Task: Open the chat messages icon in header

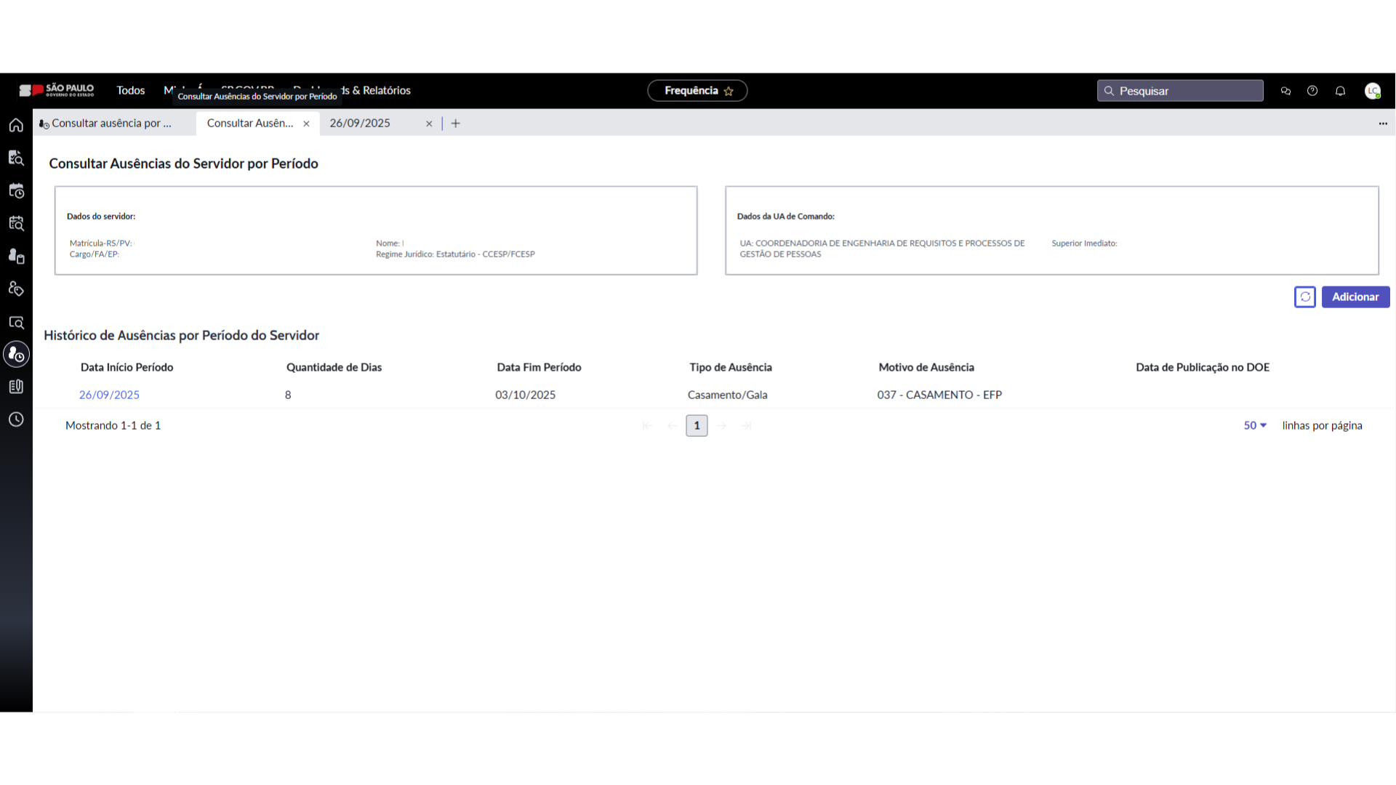Action: [1285, 91]
